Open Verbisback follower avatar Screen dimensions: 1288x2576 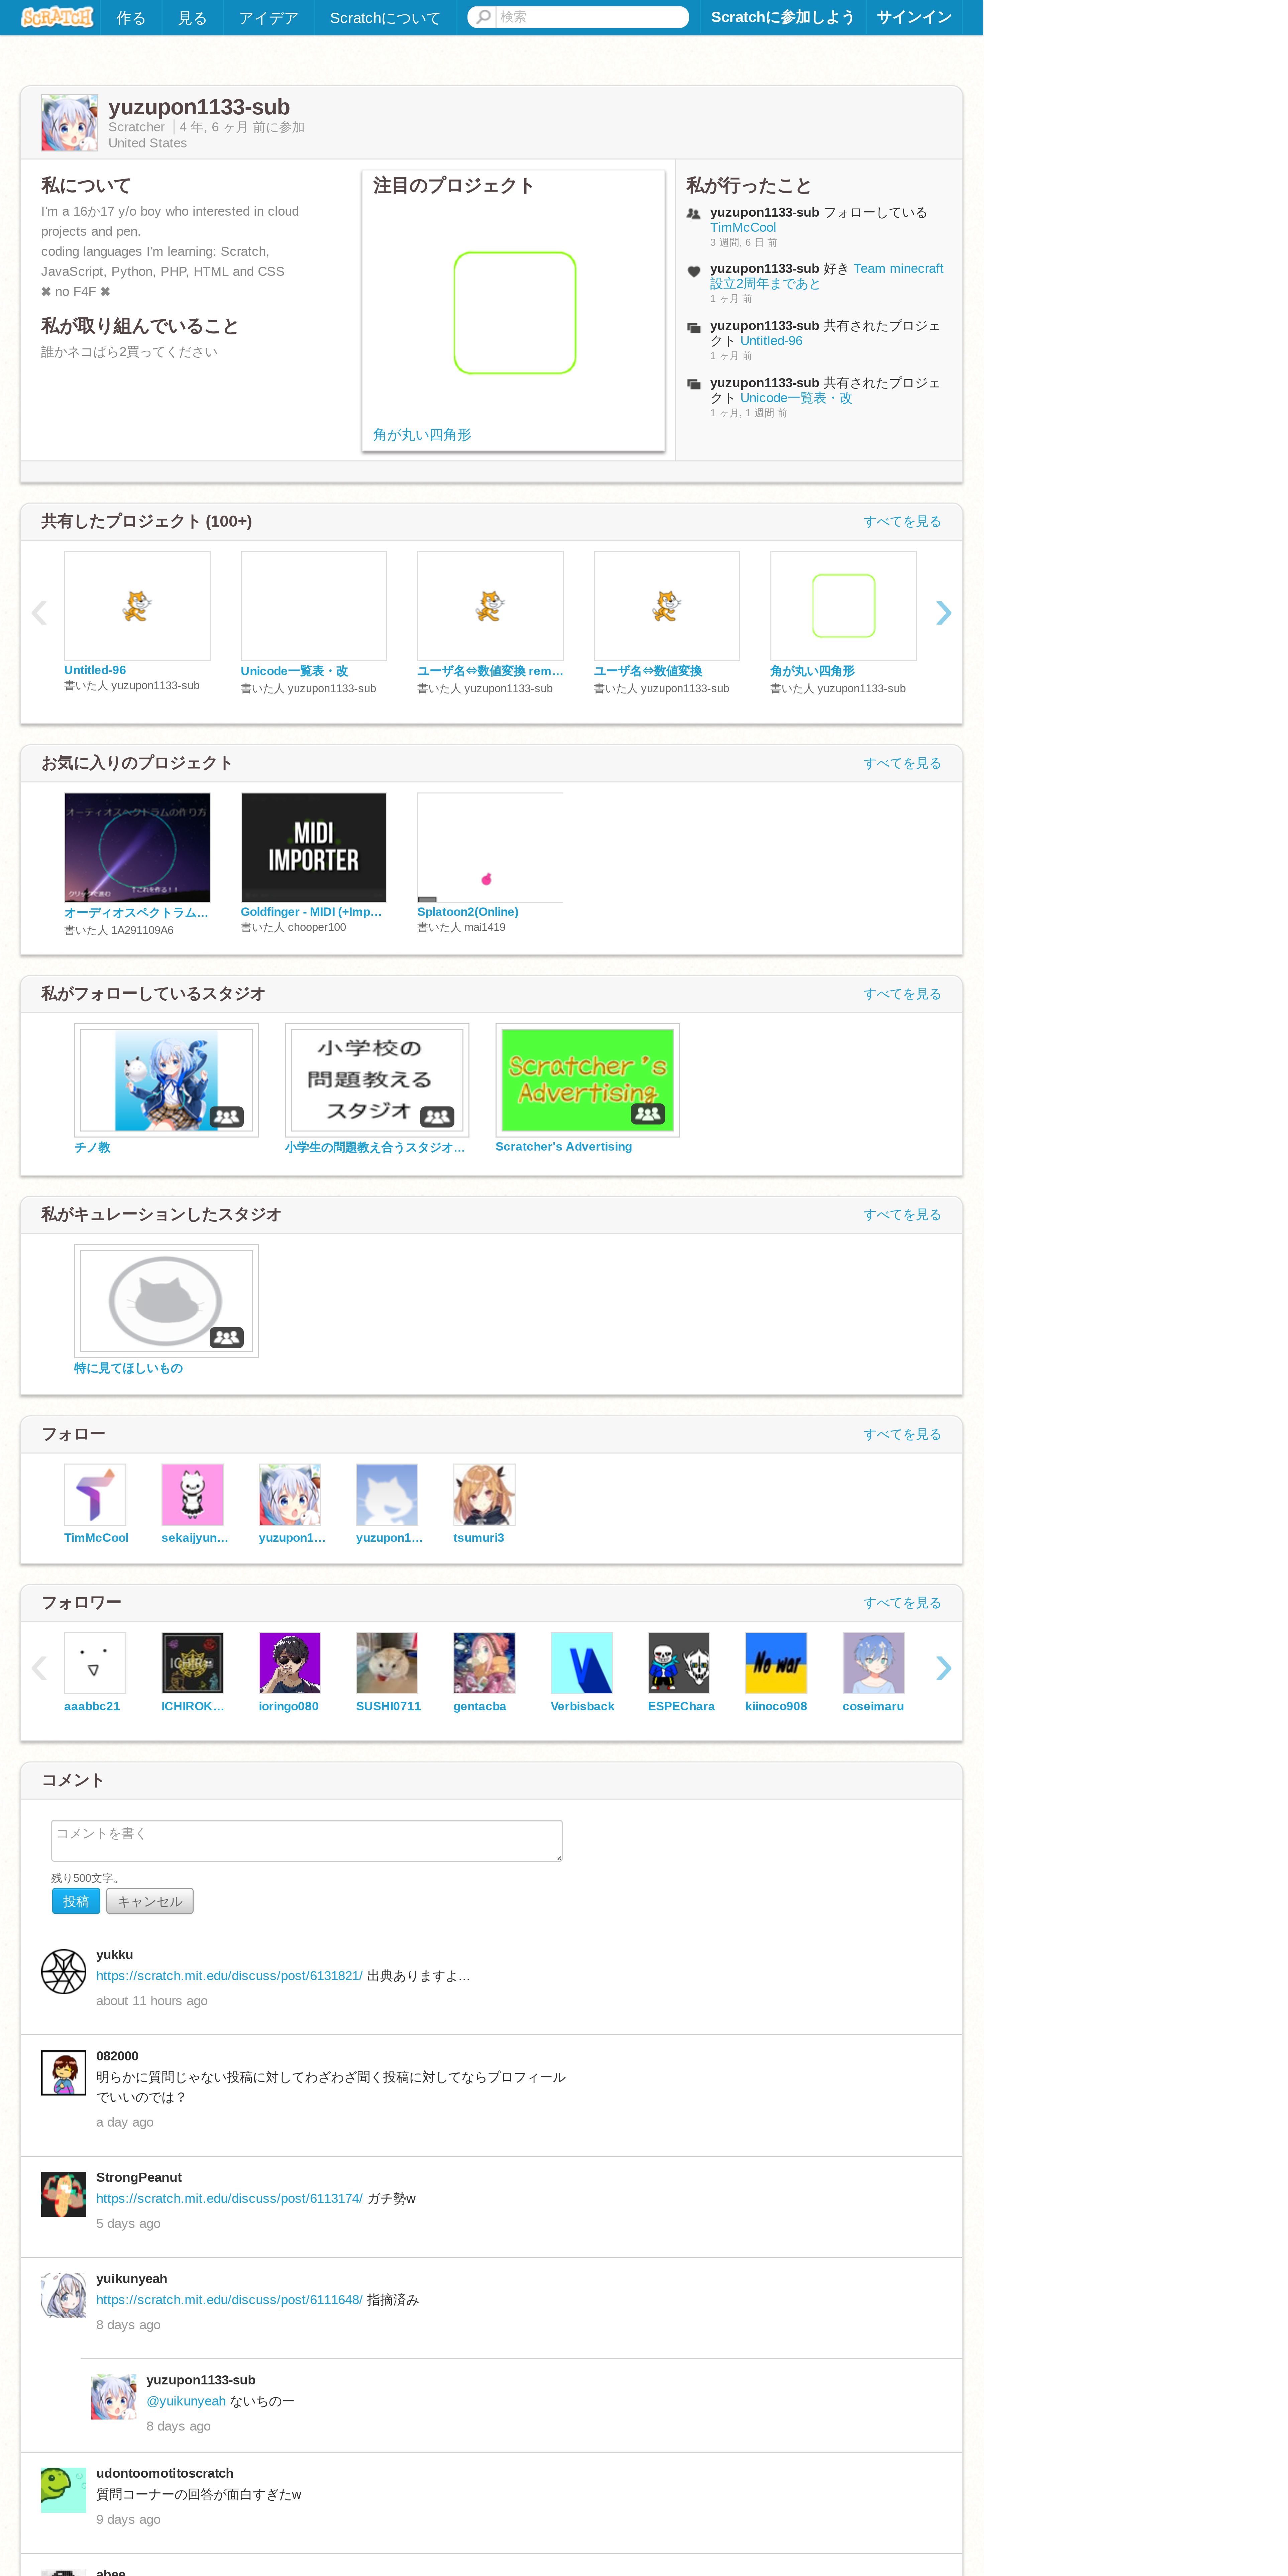[x=582, y=1663]
